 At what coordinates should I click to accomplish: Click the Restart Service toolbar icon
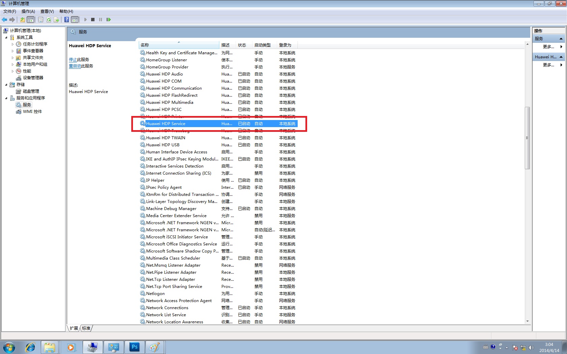point(108,20)
